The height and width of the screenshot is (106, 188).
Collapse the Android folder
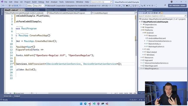pyautogui.click(x=143, y=33)
